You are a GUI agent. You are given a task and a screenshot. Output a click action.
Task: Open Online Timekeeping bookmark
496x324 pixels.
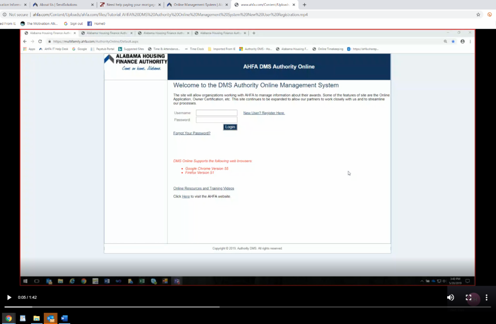328,49
